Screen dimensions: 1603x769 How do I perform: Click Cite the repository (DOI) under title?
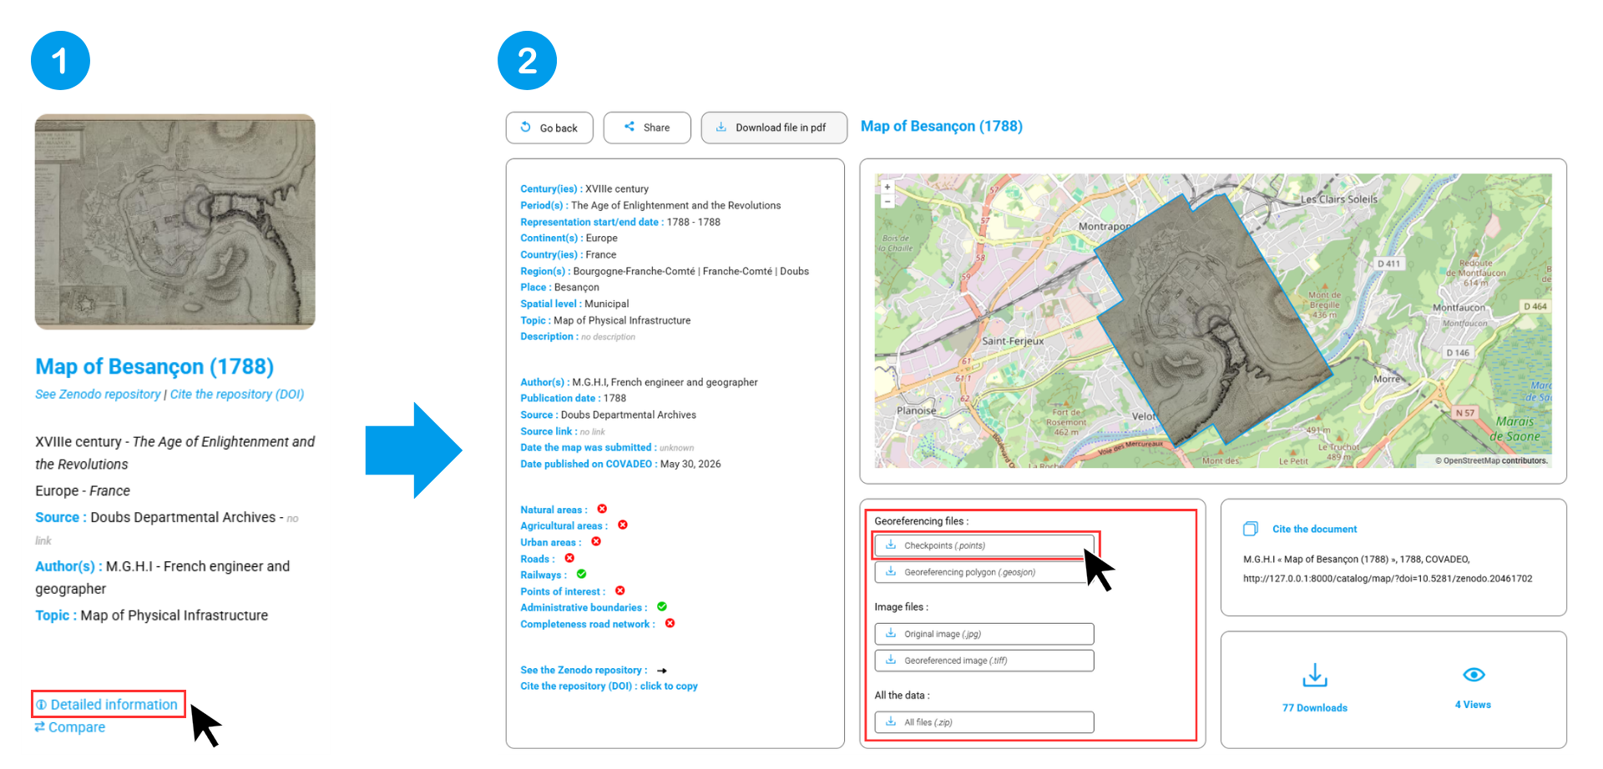pyautogui.click(x=237, y=395)
